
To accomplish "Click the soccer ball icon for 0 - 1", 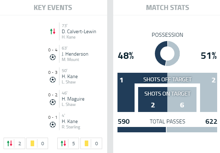I will point(53,124).
